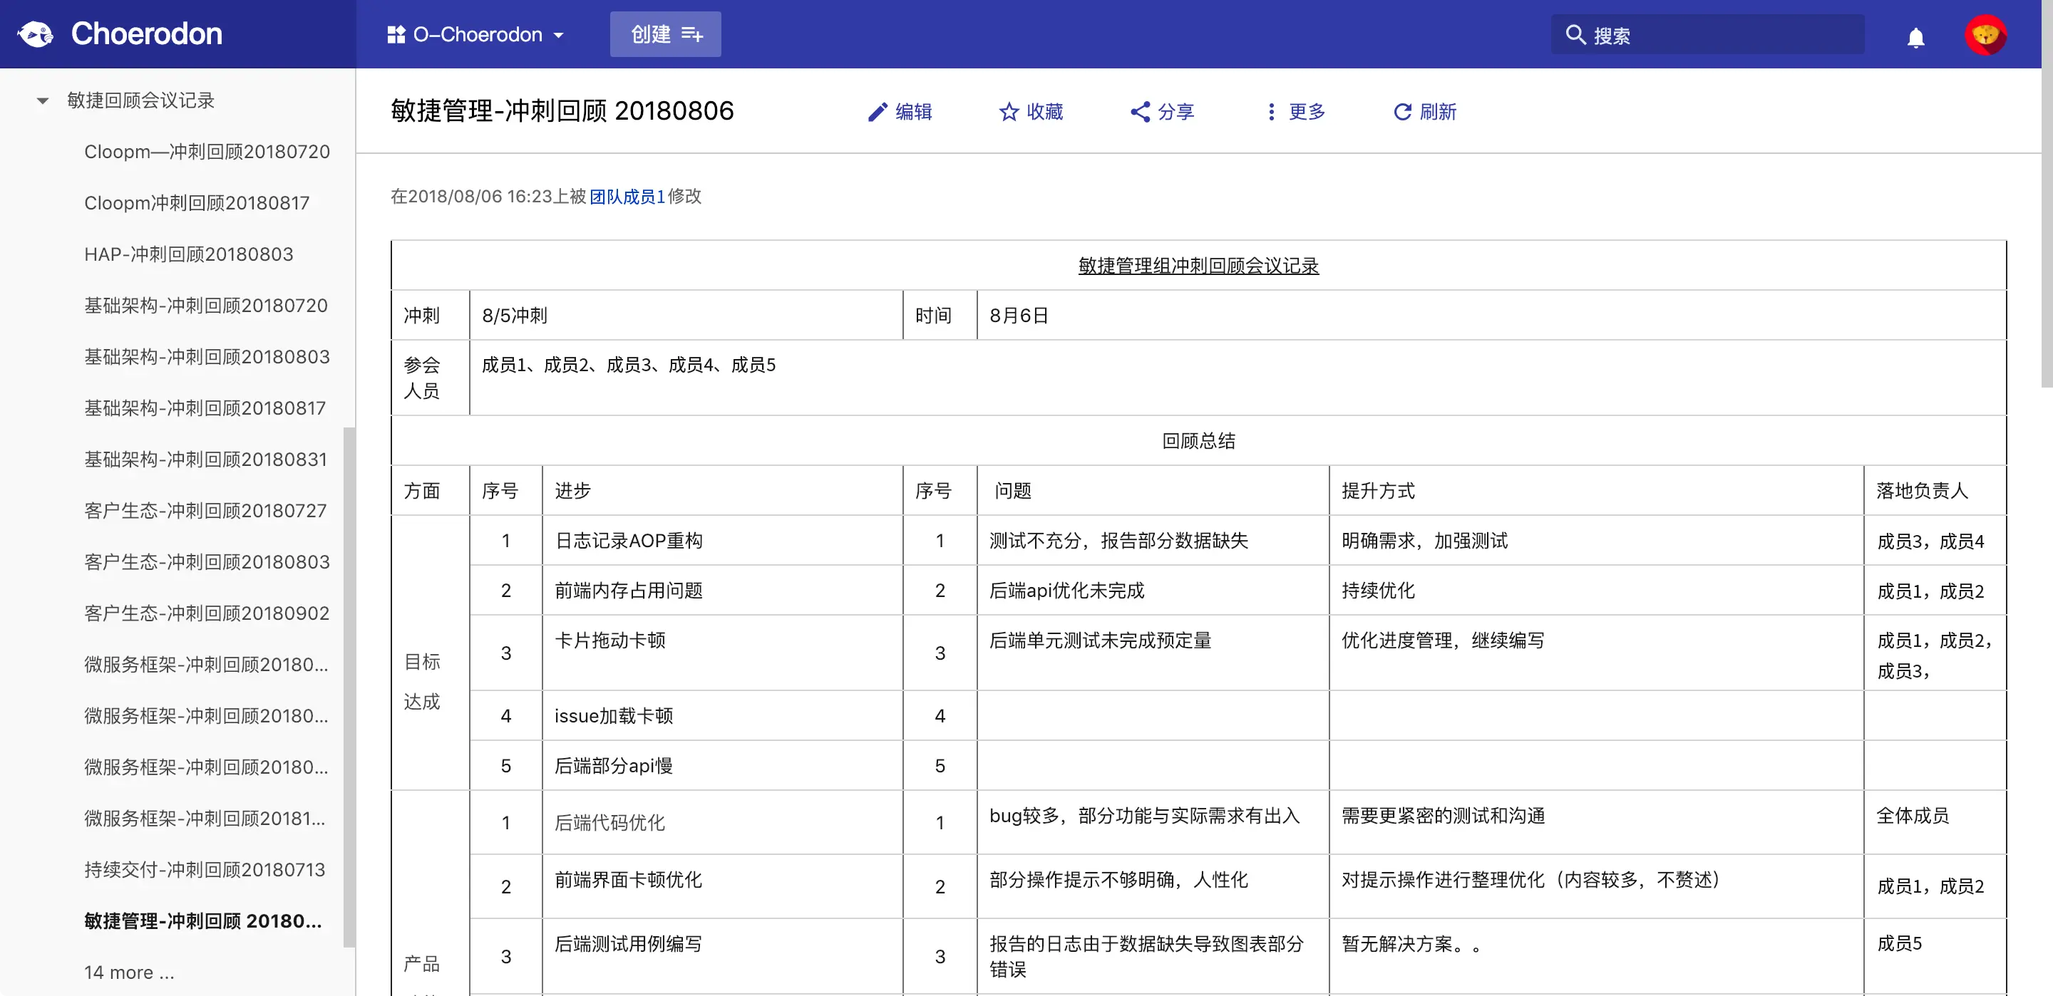Open Cloopm冲刺回顾20180817 page in sidebar
This screenshot has width=2053, height=996.
coord(197,203)
